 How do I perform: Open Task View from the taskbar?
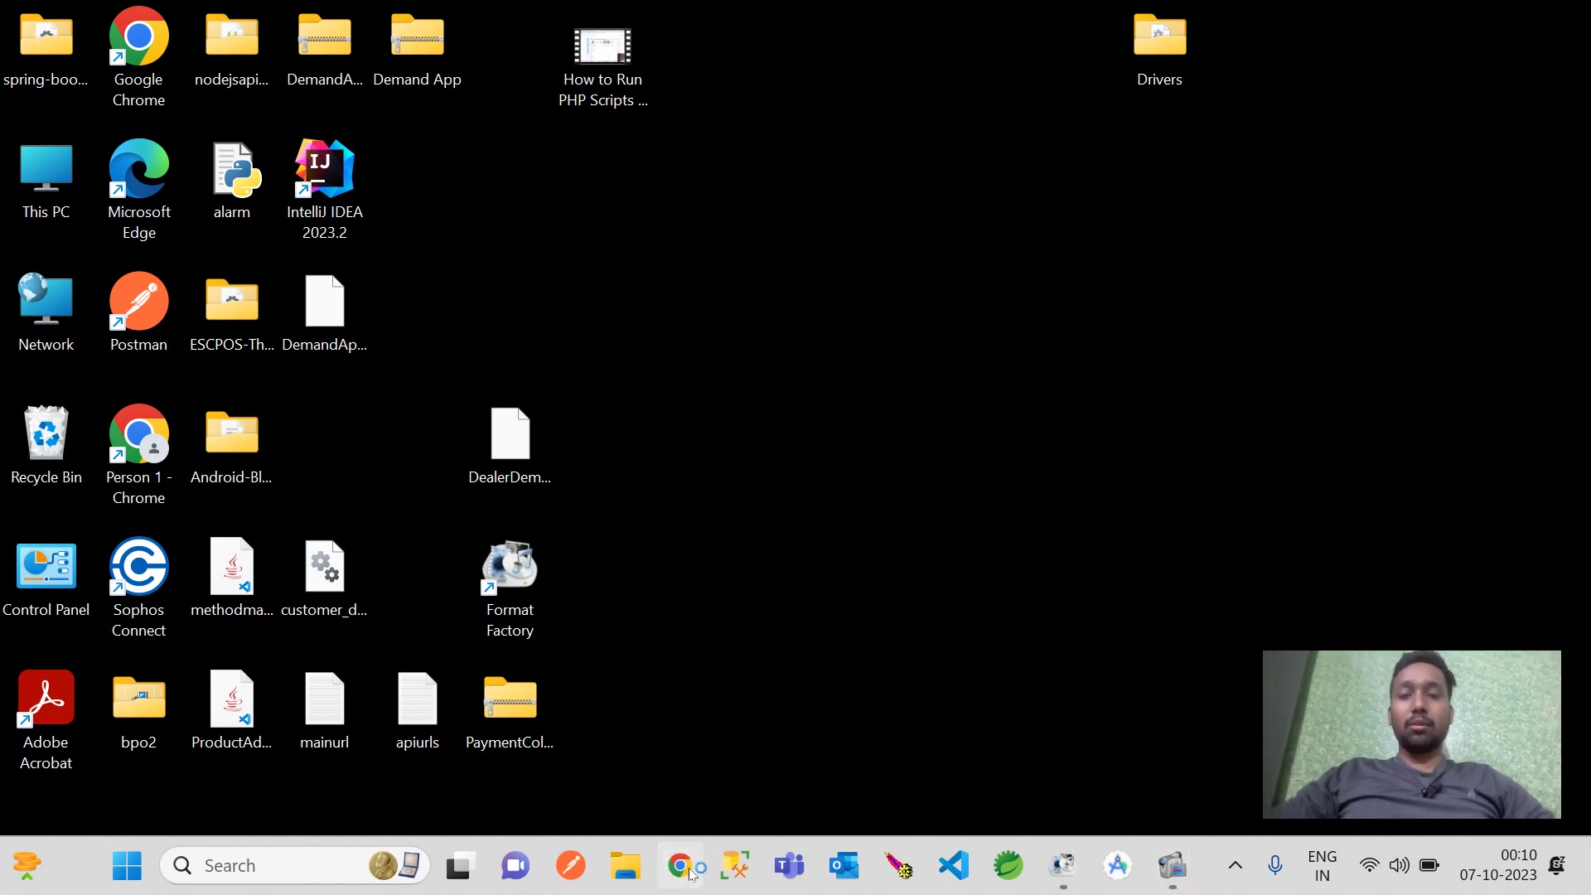(x=460, y=866)
